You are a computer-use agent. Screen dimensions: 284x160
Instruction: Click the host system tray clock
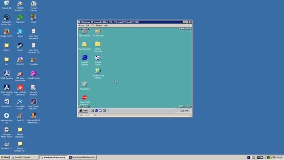[280, 157]
